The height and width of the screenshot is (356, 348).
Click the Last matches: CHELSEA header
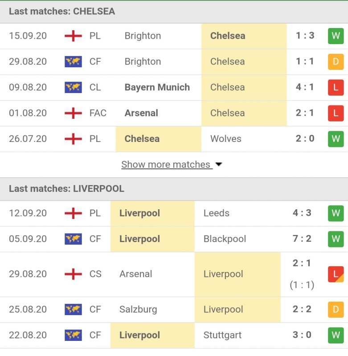[62, 12]
